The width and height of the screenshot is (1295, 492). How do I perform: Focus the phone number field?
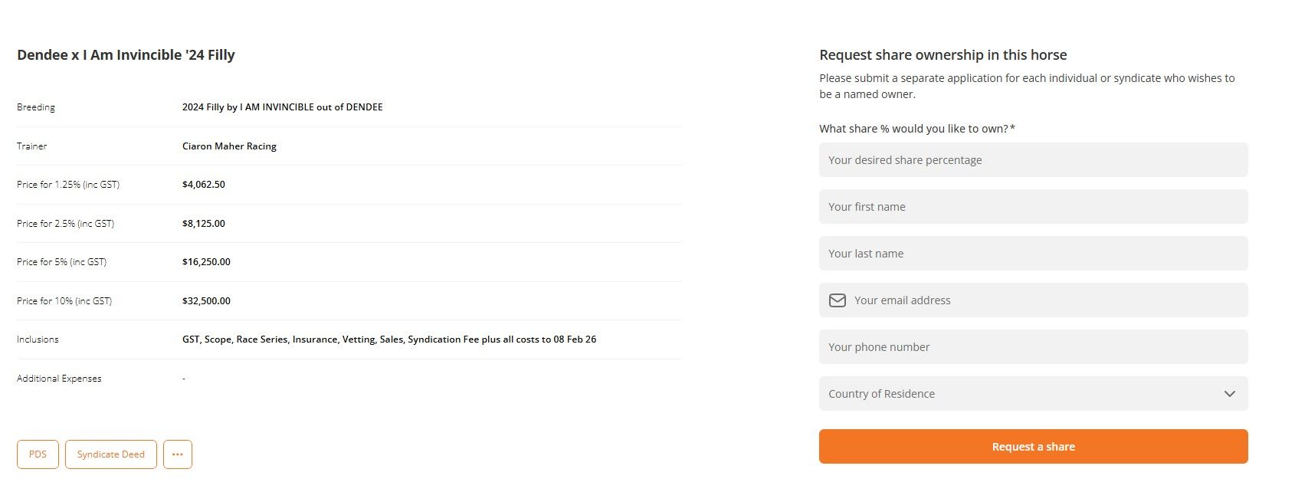tap(1032, 347)
